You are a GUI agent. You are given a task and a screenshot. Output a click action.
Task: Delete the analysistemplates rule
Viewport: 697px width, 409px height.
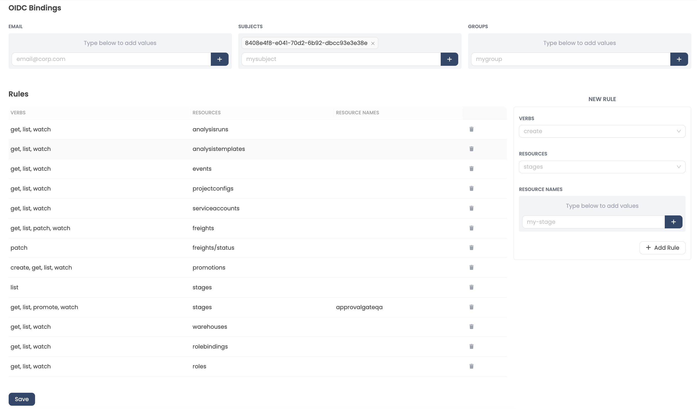(471, 149)
